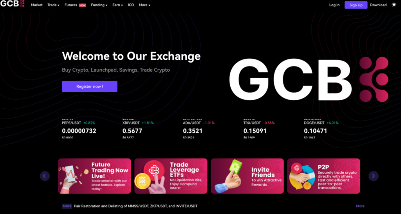This screenshot has height=214, width=401.
Task: Click the Log In link
Action: coord(334,5)
